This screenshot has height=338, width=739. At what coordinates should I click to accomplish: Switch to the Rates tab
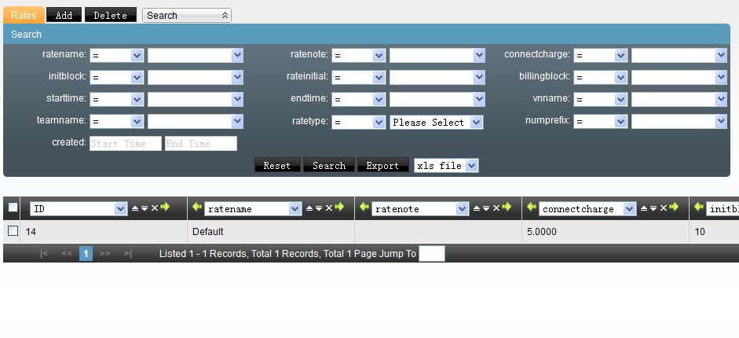[24, 15]
